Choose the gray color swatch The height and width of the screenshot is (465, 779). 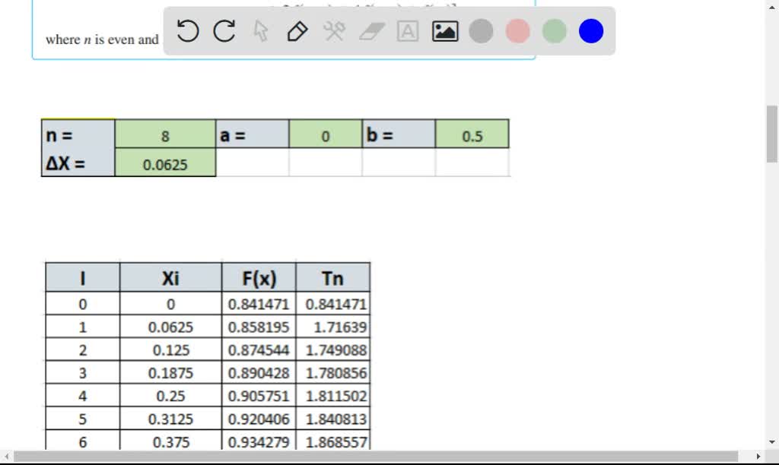pos(481,30)
